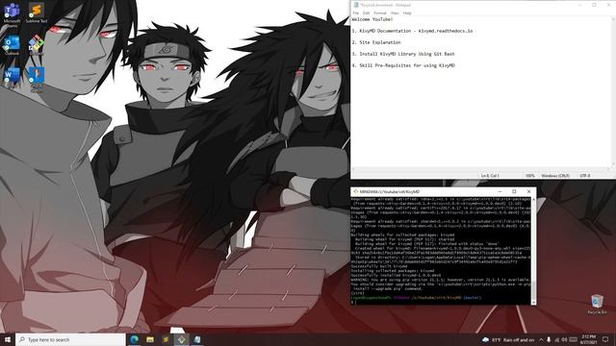Open the weather widget in the taskbar
The width and height of the screenshot is (616, 346).
point(509,339)
